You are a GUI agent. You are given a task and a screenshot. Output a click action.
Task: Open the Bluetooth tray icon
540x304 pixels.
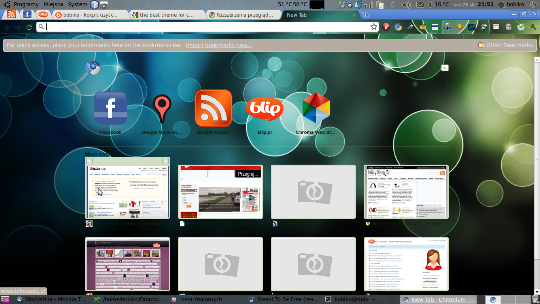click(393, 5)
